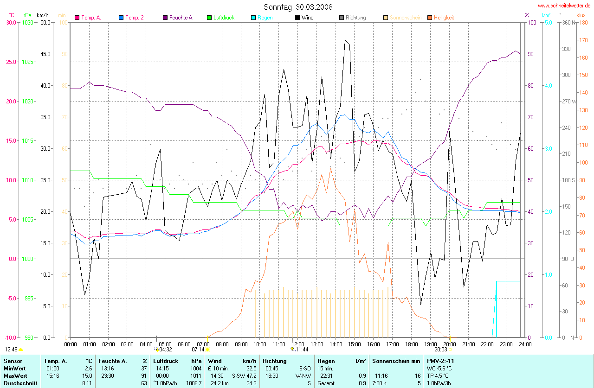594x388 pixels.
Task: Click the °C axis unit label
Action: coord(12,15)
